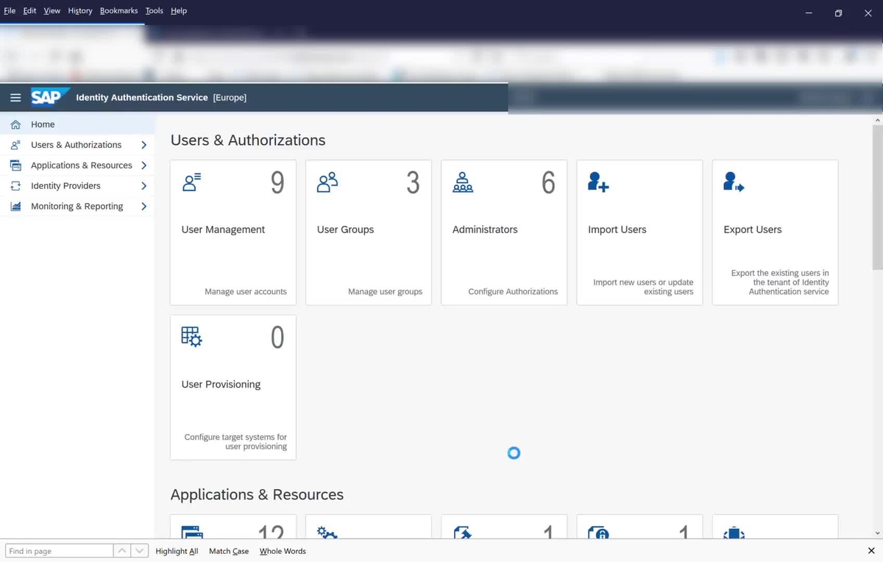Expand Identity Providers chevron

[144, 186]
